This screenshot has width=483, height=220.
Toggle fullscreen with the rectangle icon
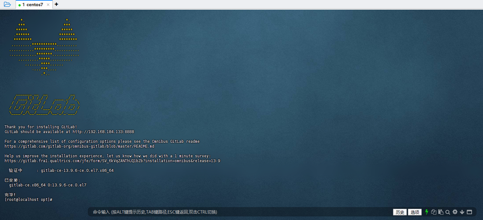coord(469,212)
